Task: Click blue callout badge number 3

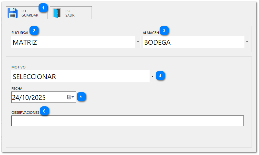Action: click(164, 31)
